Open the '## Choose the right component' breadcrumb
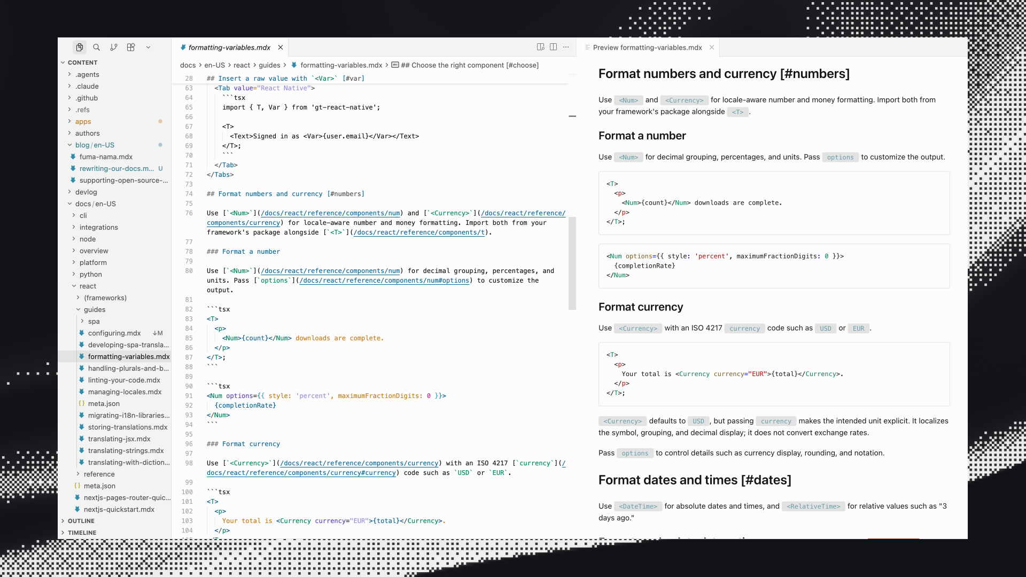 click(465, 65)
